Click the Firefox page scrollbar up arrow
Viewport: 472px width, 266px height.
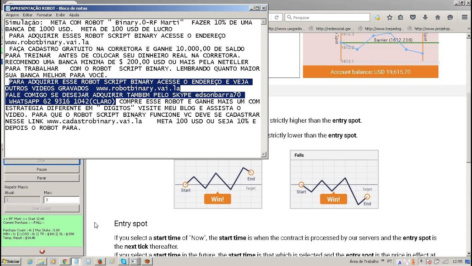[469, 36]
